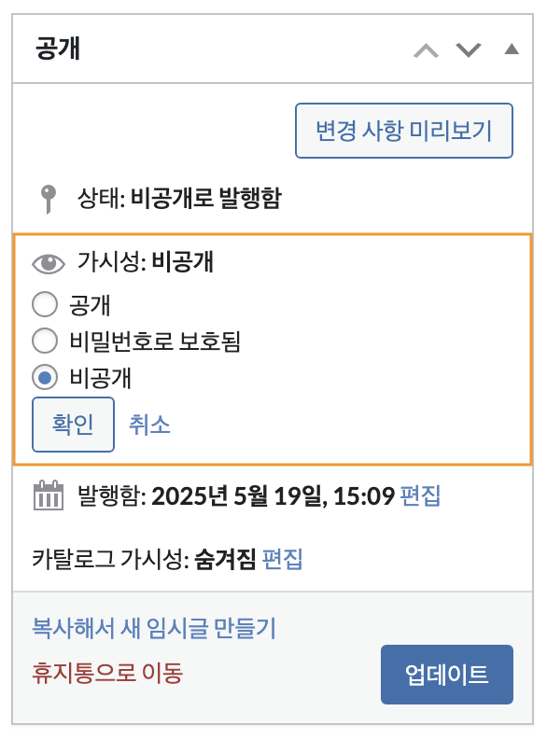Edit the publish date via 편집 link
This screenshot has width=547, height=739.
(420, 495)
